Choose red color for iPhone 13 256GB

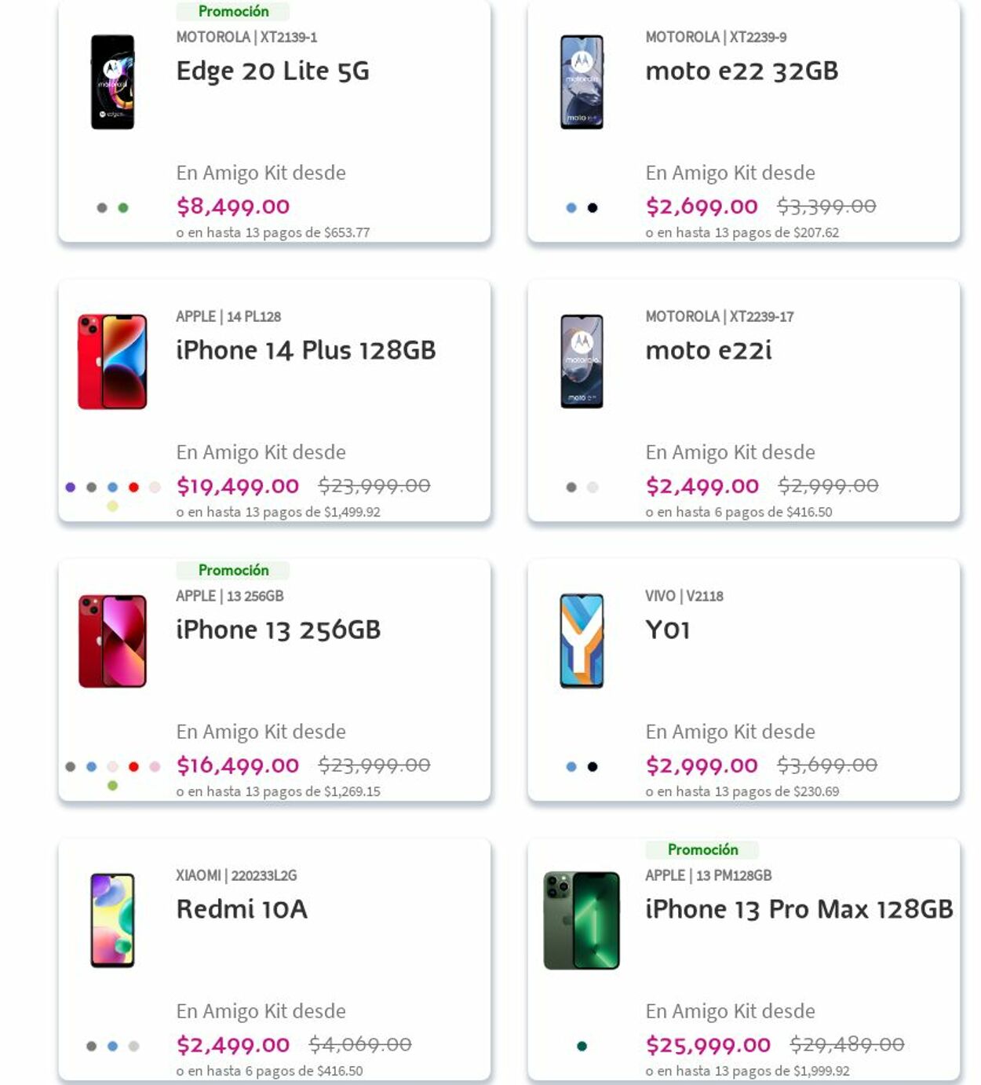tap(133, 767)
